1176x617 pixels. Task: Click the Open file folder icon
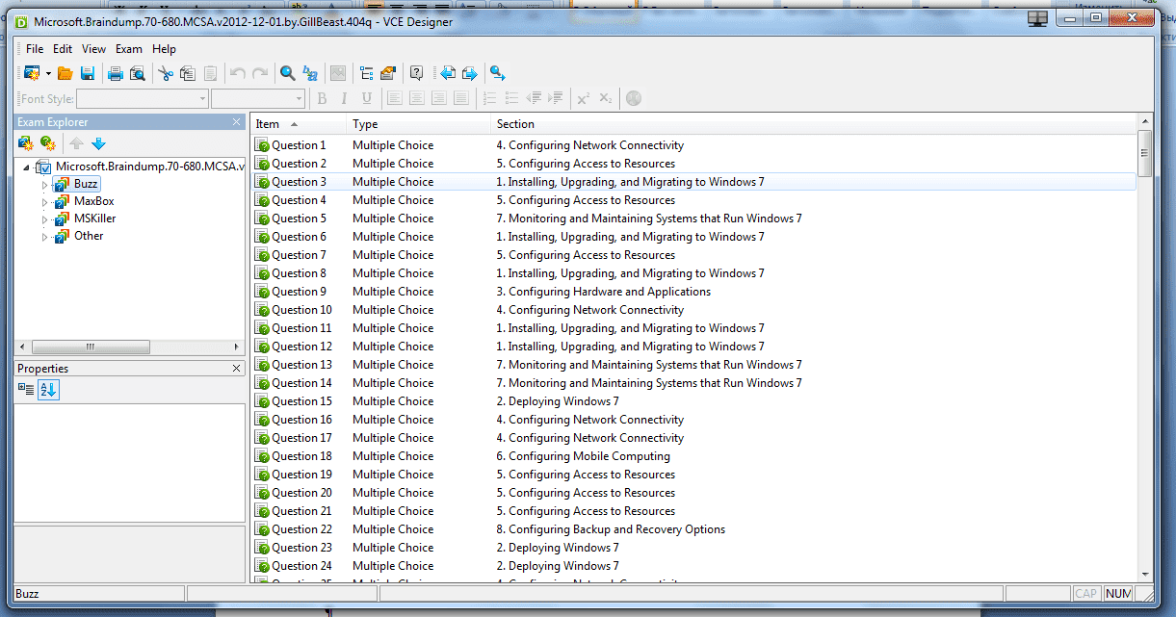tap(65, 73)
